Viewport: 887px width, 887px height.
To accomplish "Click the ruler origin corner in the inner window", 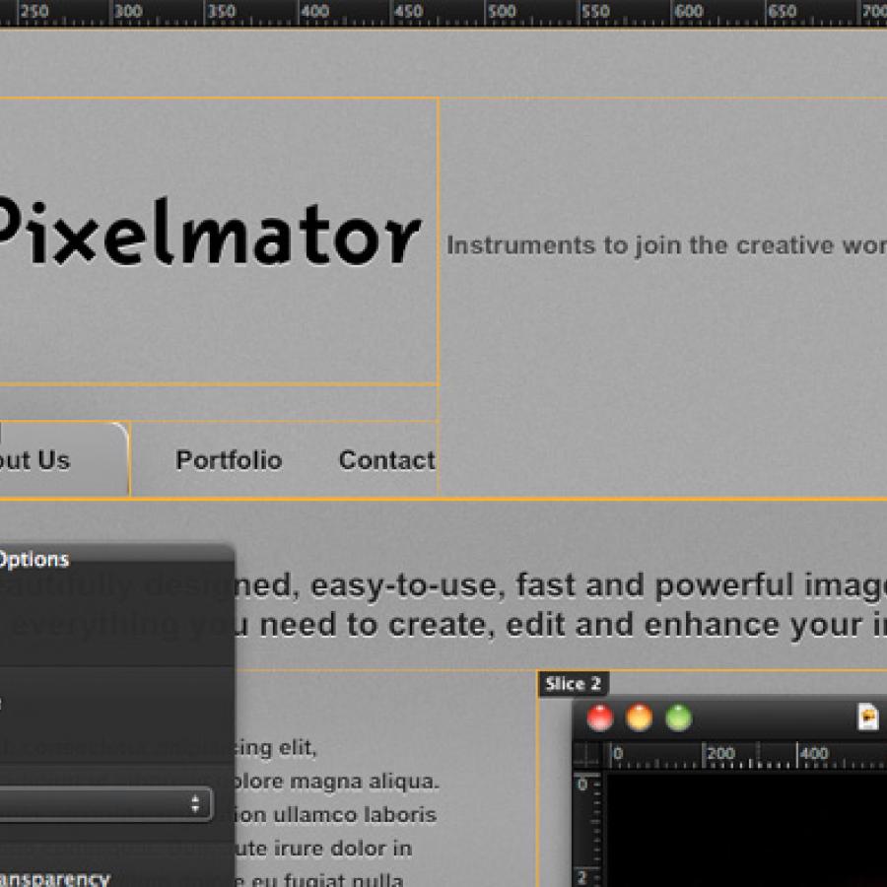I will tap(587, 755).
